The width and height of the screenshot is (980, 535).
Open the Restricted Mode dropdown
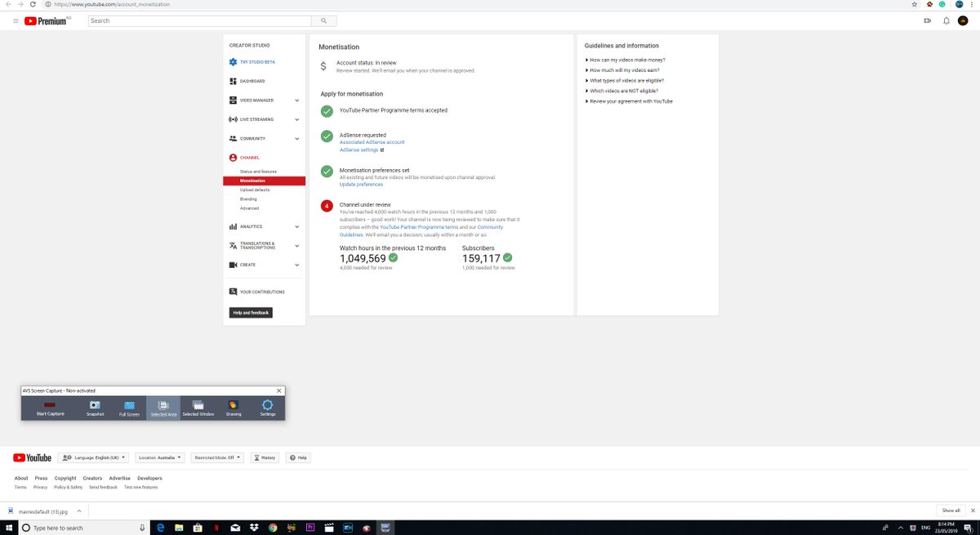(217, 457)
